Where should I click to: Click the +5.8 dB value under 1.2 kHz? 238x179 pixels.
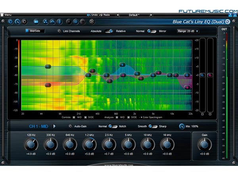point(89,154)
